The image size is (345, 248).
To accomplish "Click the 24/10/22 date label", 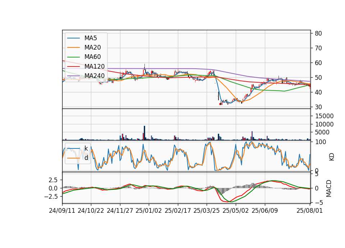I will click(91, 211).
